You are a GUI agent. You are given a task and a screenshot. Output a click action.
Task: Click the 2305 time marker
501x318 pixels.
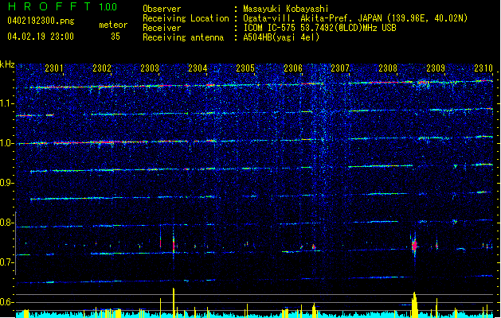(245, 68)
